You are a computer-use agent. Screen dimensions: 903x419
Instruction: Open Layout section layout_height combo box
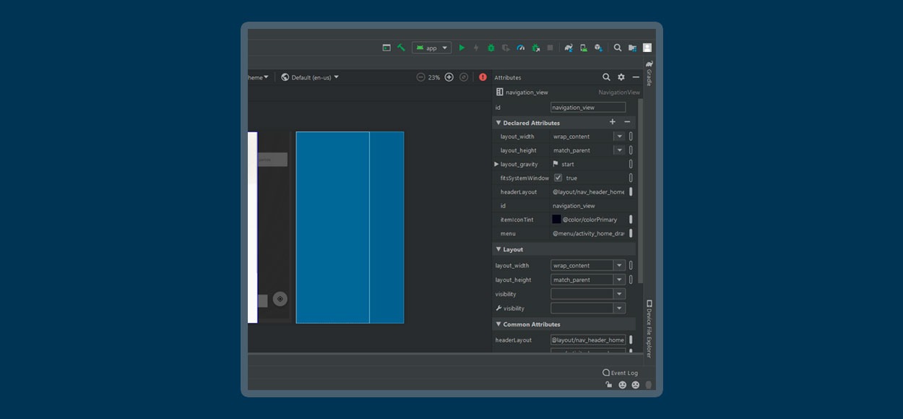588,280
